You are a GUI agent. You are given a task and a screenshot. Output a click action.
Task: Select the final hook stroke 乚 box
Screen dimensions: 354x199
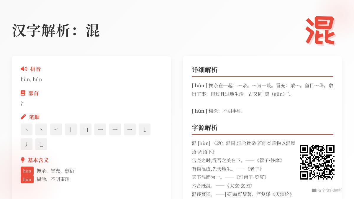tap(41, 144)
